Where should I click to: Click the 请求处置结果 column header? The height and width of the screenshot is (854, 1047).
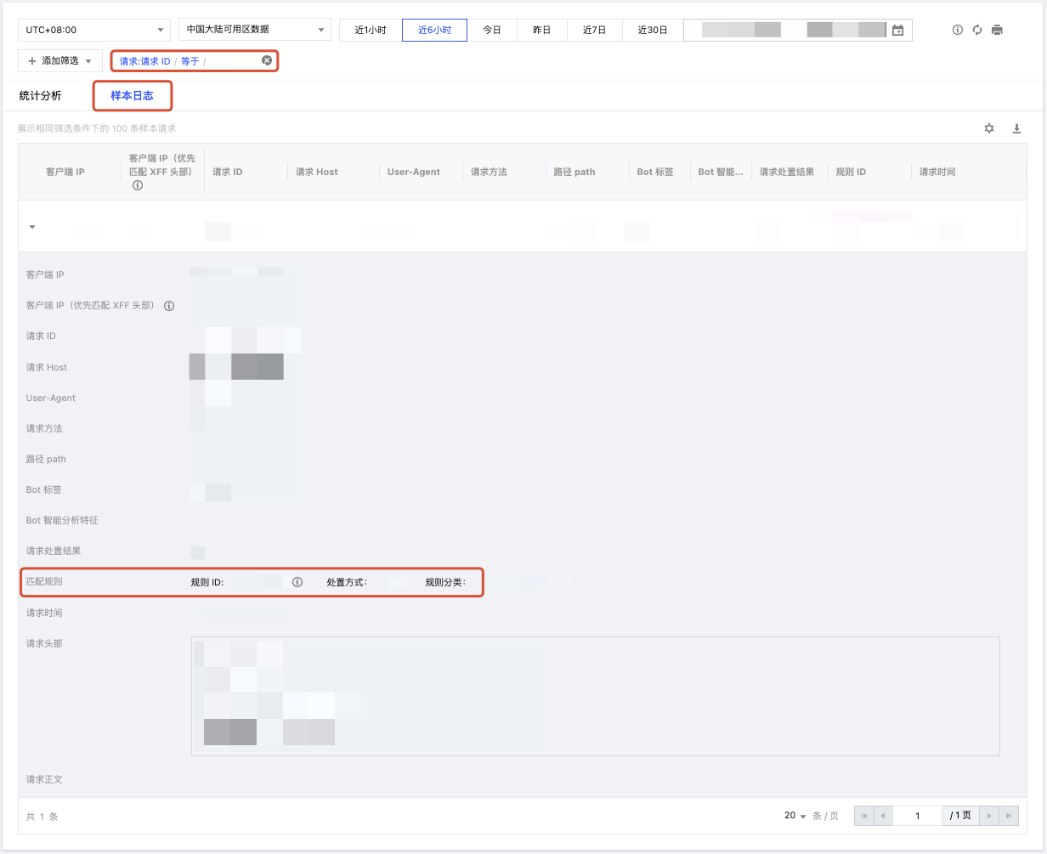pyautogui.click(x=787, y=172)
